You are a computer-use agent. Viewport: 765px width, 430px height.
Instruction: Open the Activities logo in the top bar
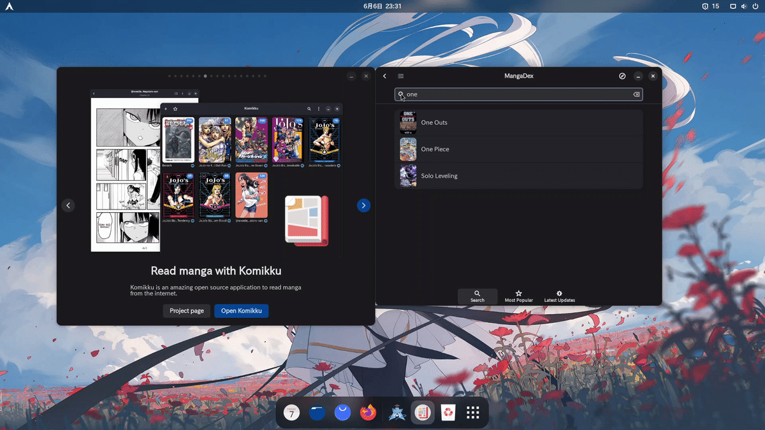pyautogui.click(x=9, y=6)
